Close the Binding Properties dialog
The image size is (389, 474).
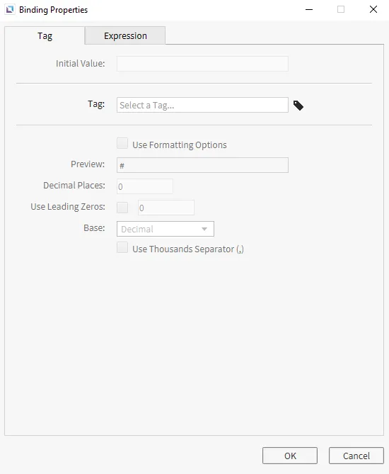(x=373, y=10)
